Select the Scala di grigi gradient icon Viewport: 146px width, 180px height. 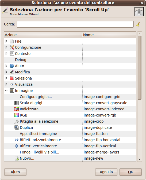pos(17,103)
